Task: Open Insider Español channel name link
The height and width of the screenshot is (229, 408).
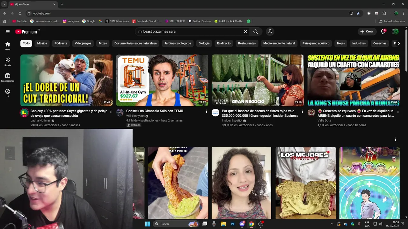Action: pyautogui.click(x=232, y=121)
